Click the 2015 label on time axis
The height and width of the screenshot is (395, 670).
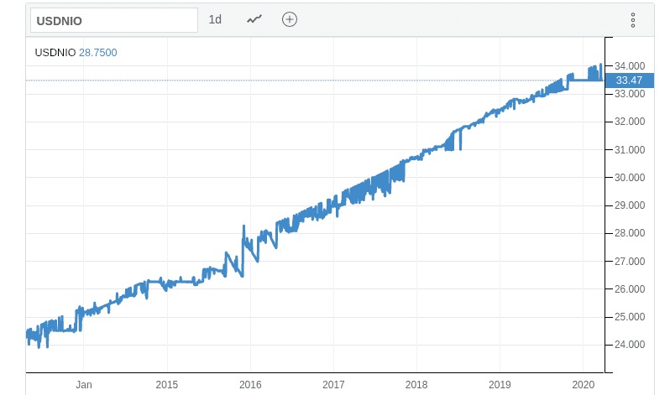pos(166,385)
